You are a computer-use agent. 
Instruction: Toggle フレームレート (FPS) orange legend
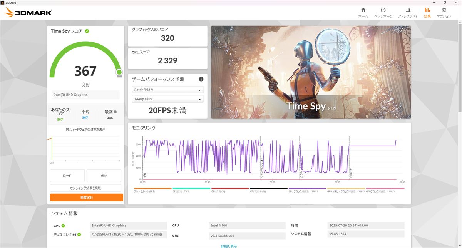click(x=152, y=190)
